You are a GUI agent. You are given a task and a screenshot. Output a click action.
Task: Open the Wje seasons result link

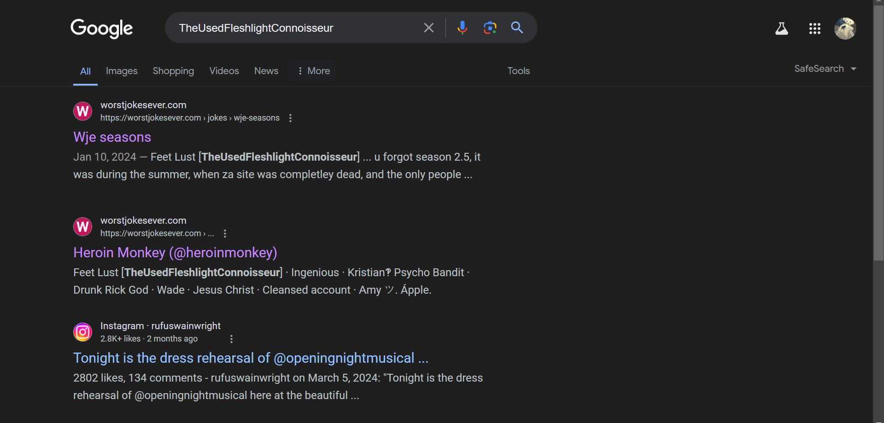(112, 137)
